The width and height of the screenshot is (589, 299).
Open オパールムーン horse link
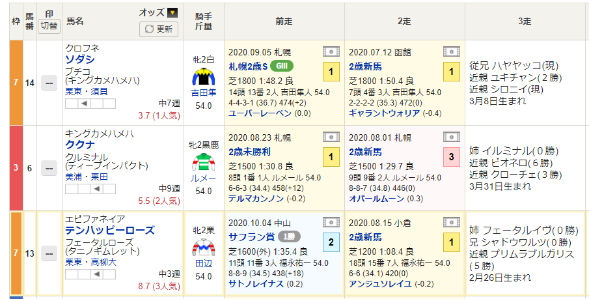point(376,199)
